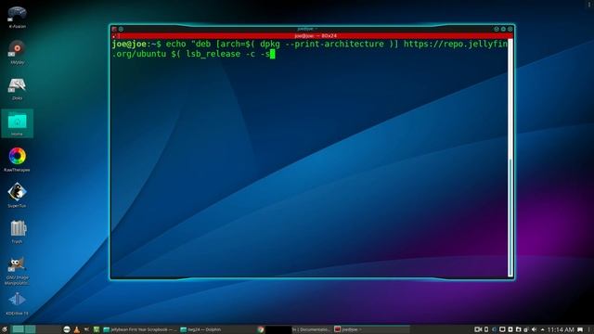
Task: Expand hidden system tray icons arrow
Action: [542, 329]
